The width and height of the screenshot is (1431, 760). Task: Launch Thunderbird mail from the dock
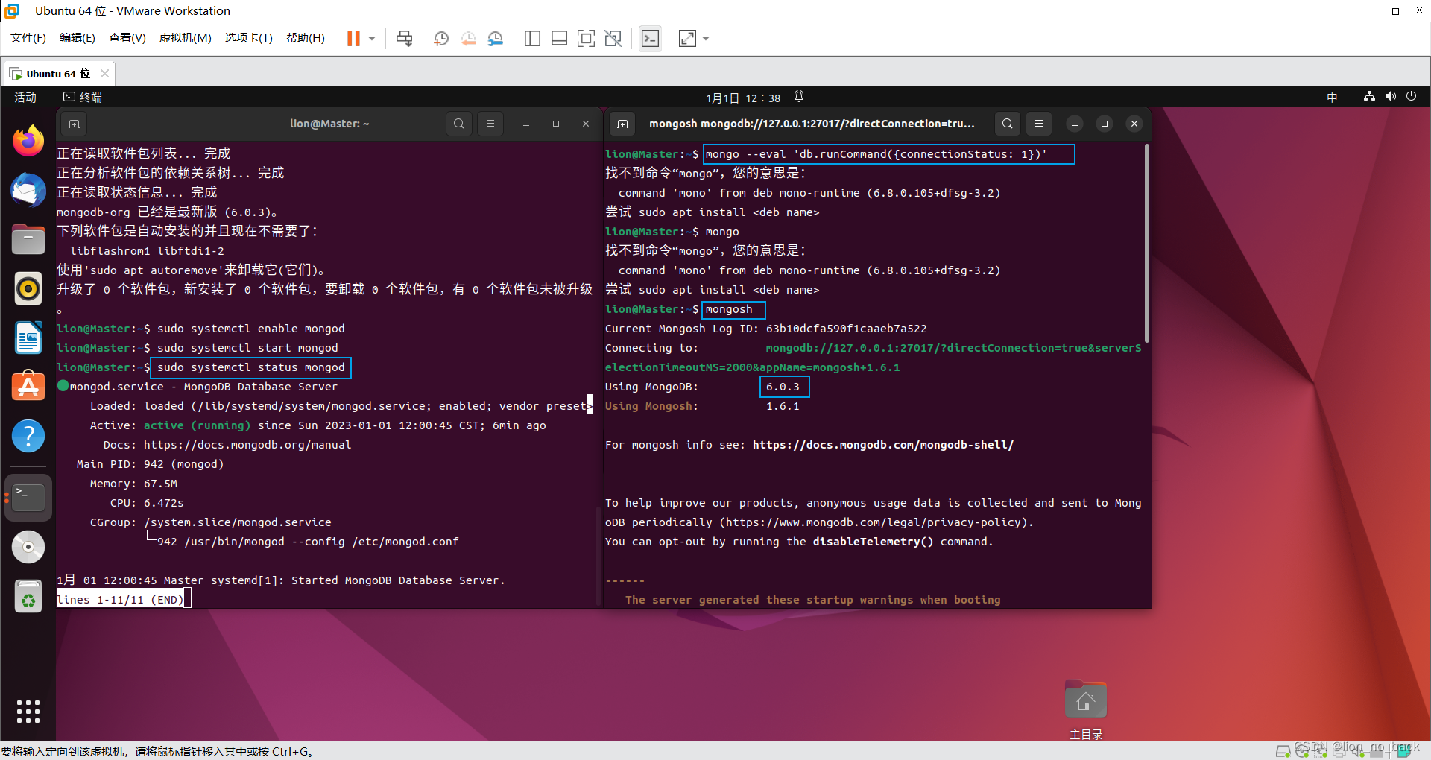(x=28, y=190)
